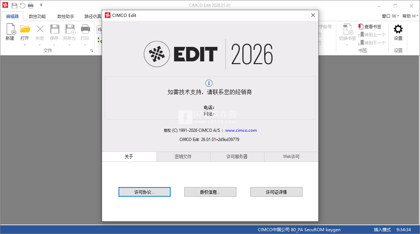
Task: Click the CIMCO logo icon top left
Action: tap(5, 5)
